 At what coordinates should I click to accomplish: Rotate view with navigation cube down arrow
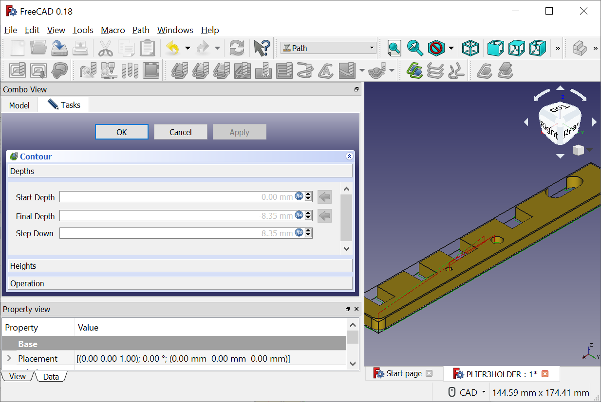point(561,156)
